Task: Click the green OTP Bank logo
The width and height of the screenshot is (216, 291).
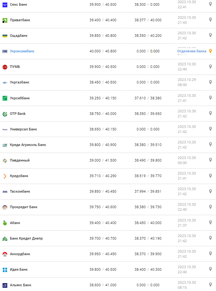Action: 5,114
